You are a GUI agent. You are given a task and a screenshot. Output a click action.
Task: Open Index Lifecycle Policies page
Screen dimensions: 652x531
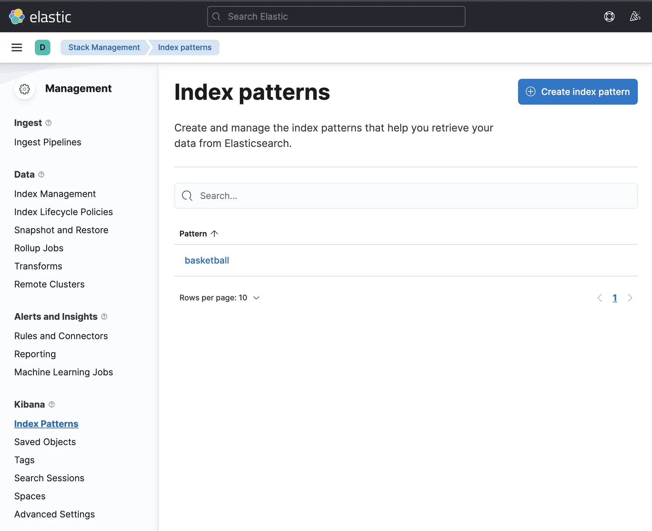click(63, 212)
